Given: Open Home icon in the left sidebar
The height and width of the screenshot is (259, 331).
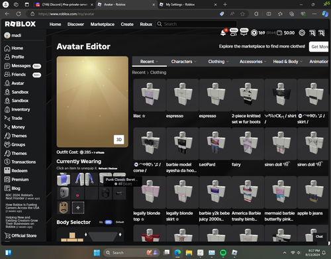Looking at the screenshot, I should point(7,48).
